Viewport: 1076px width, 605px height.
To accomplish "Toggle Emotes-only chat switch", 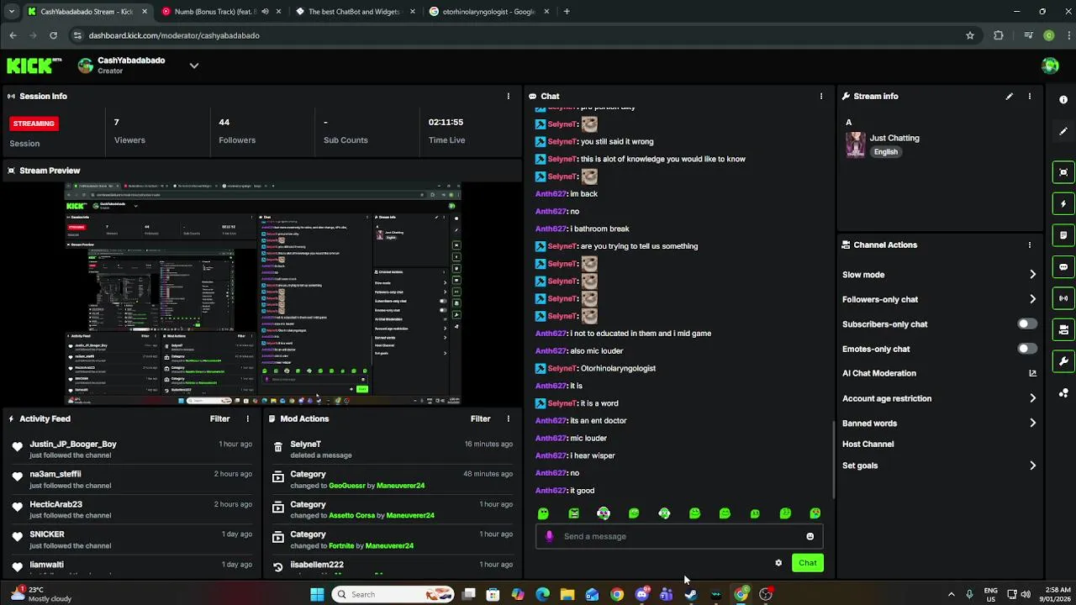I will [1026, 348].
